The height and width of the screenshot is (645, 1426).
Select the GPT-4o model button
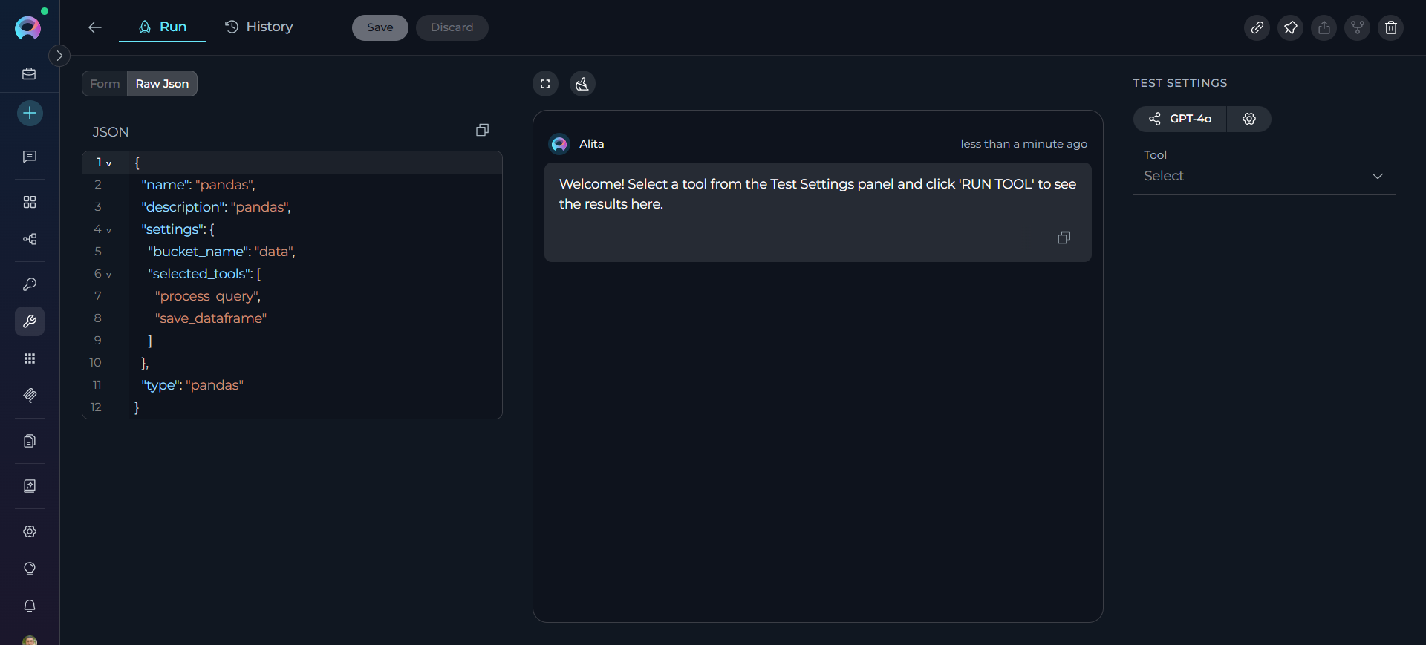click(x=1180, y=119)
